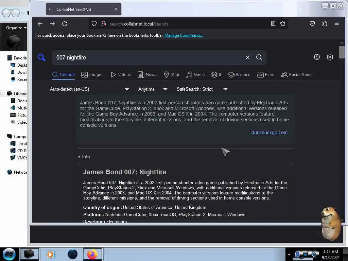The width and height of the screenshot is (348, 261).
Task: Open the extensions puzzle icon
Action: [x=325, y=23]
